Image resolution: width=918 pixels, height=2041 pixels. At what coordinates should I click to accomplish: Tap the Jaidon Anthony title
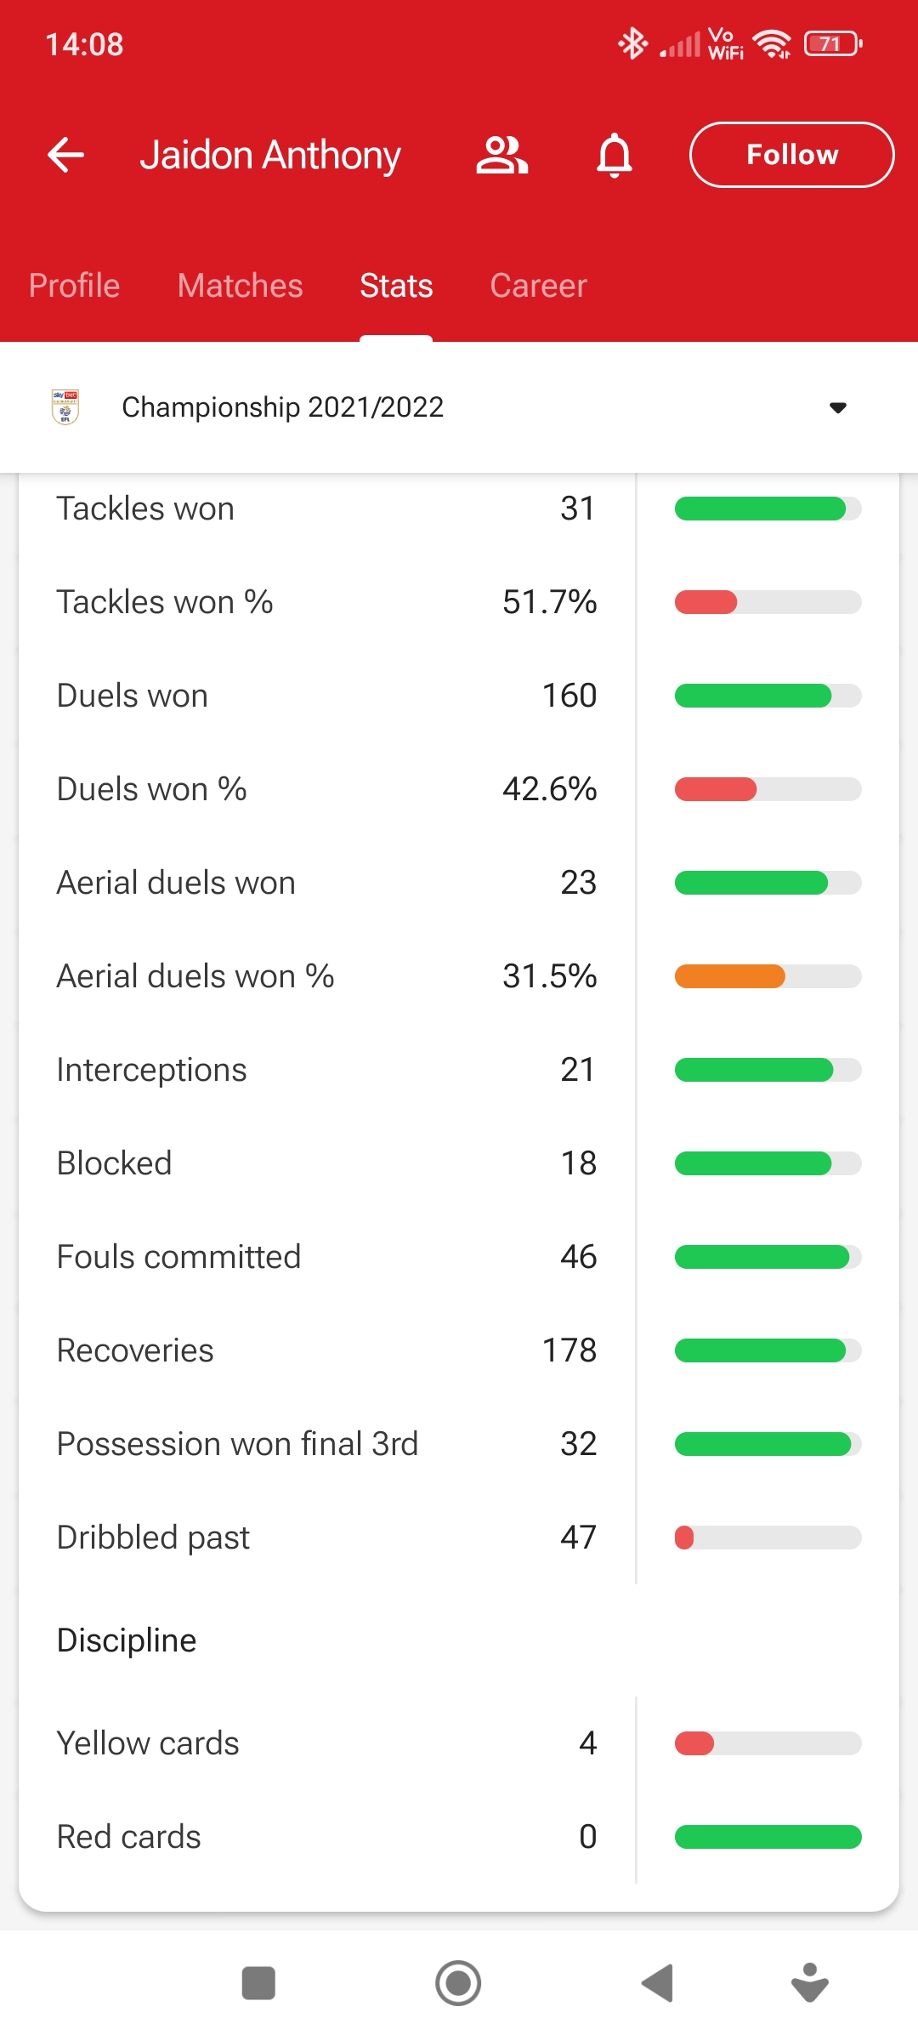pos(270,155)
